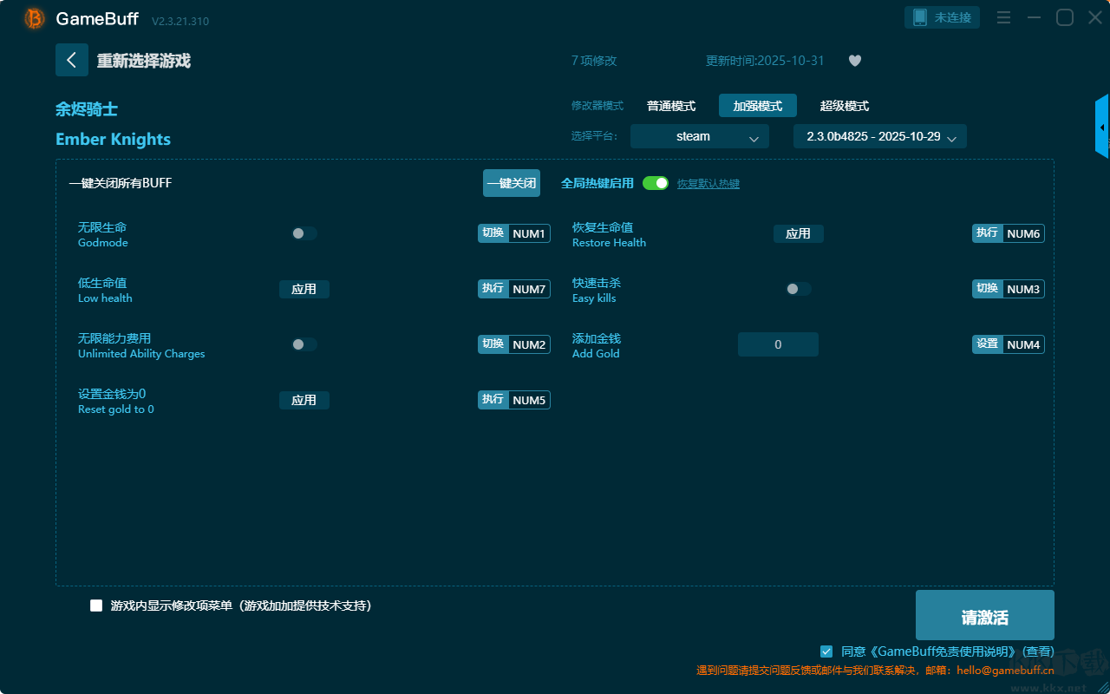Screen dimensions: 1110x694
Task: Toggle the Godmode switch
Action: (x=304, y=233)
